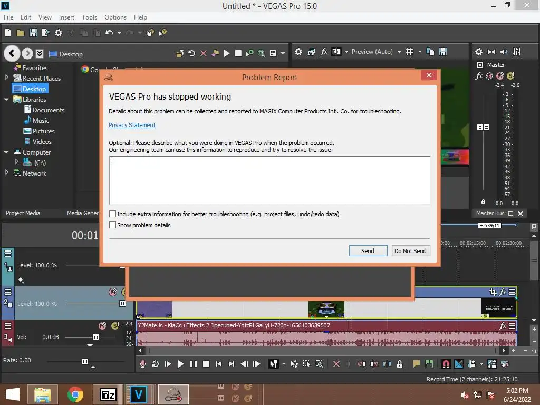Save project using the floppy disk icon
The width and height of the screenshot is (540, 405).
pos(33,33)
